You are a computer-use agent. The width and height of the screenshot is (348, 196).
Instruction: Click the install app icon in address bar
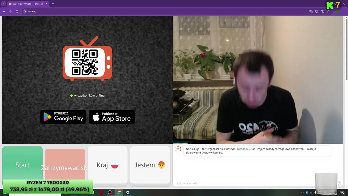pyautogui.click(x=317, y=11)
